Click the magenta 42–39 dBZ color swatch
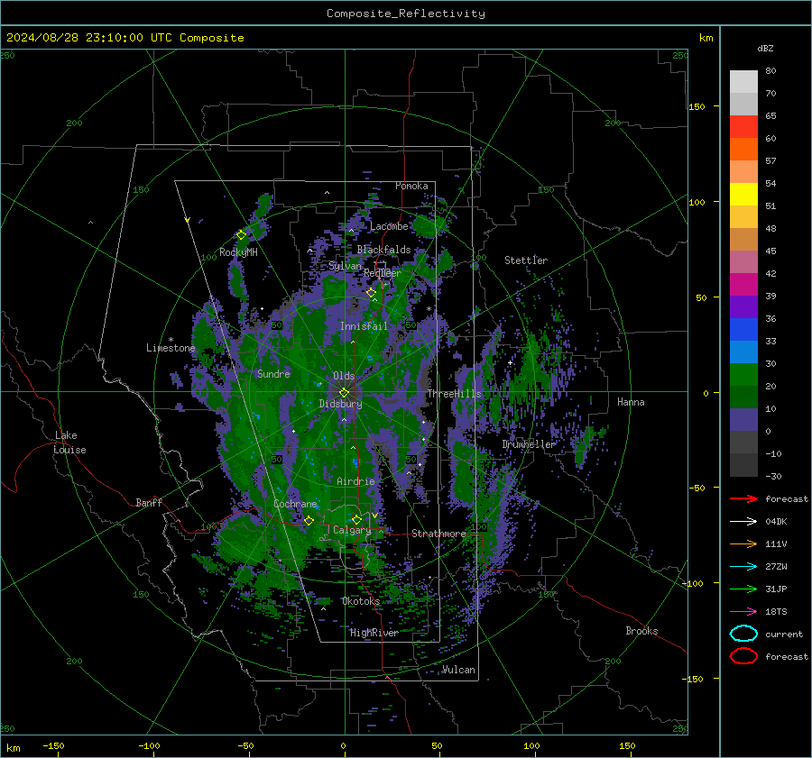This screenshot has height=758, width=812. [743, 285]
